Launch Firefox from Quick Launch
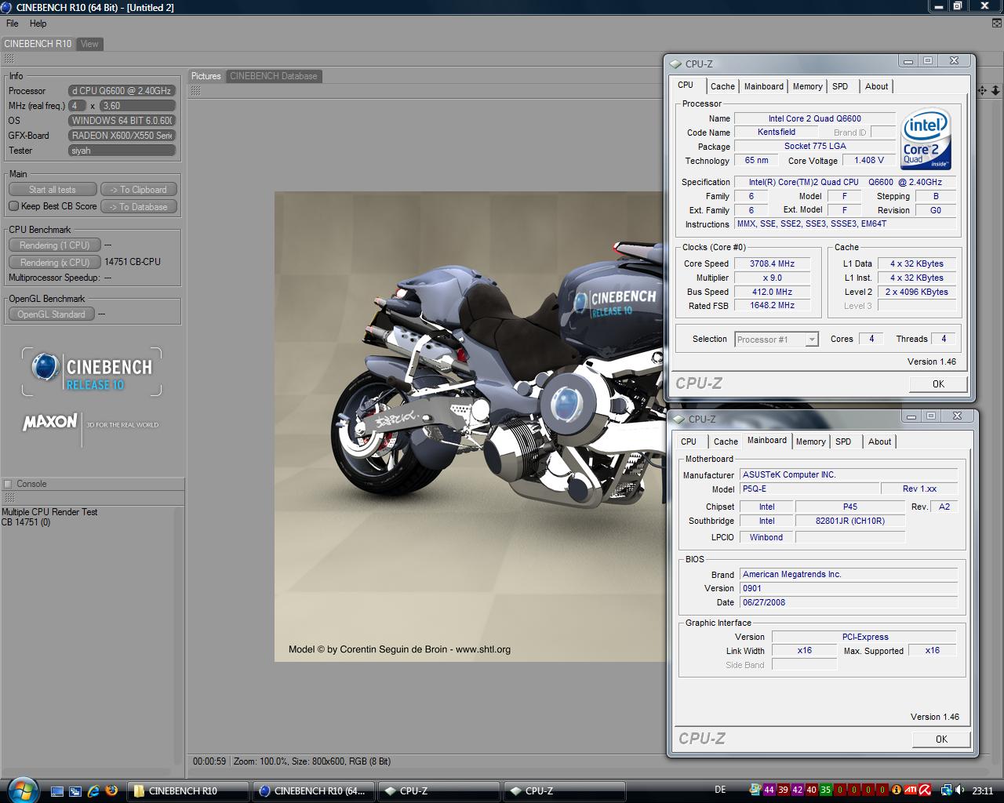Image resolution: width=1004 pixels, height=803 pixels. [x=111, y=790]
